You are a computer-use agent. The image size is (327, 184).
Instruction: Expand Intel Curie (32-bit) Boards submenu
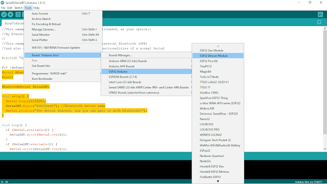pyautogui.click(x=147, y=82)
